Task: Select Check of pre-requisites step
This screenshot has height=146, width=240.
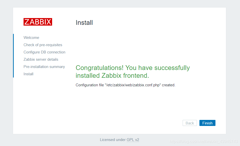Action: coord(43,45)
